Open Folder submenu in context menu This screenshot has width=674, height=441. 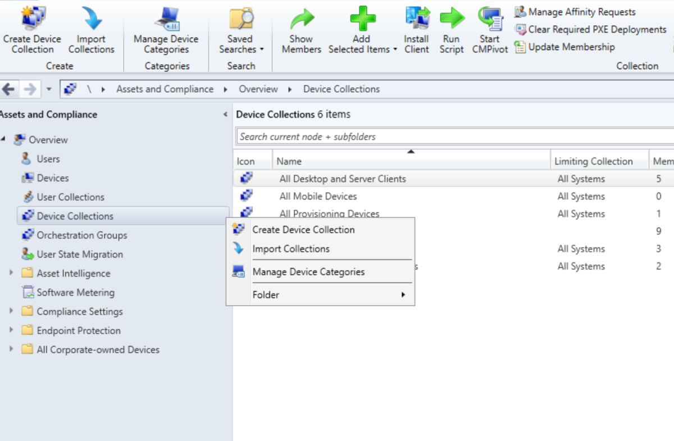pos(320,295)
